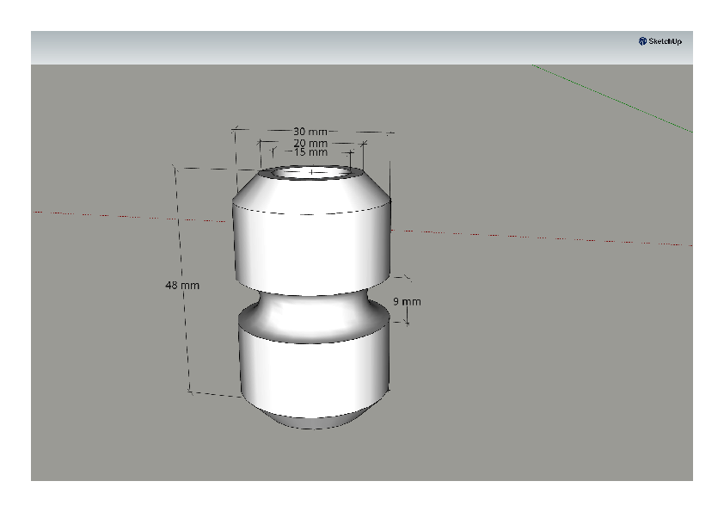
Task: Select the 20 mm dimension label
Action: pyautogui.click(x=310, y=143)
